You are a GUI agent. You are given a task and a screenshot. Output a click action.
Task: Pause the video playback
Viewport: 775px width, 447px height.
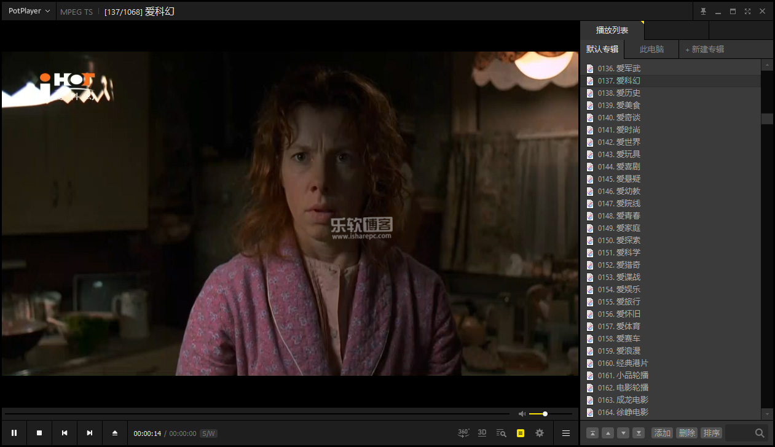tap(14, 433)
